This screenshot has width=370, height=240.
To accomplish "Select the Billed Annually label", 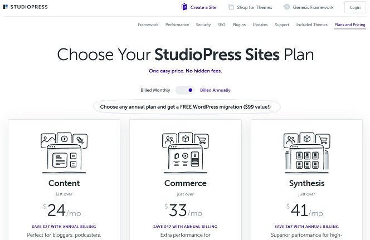I will pyautogui.click(x=215, y=90).
